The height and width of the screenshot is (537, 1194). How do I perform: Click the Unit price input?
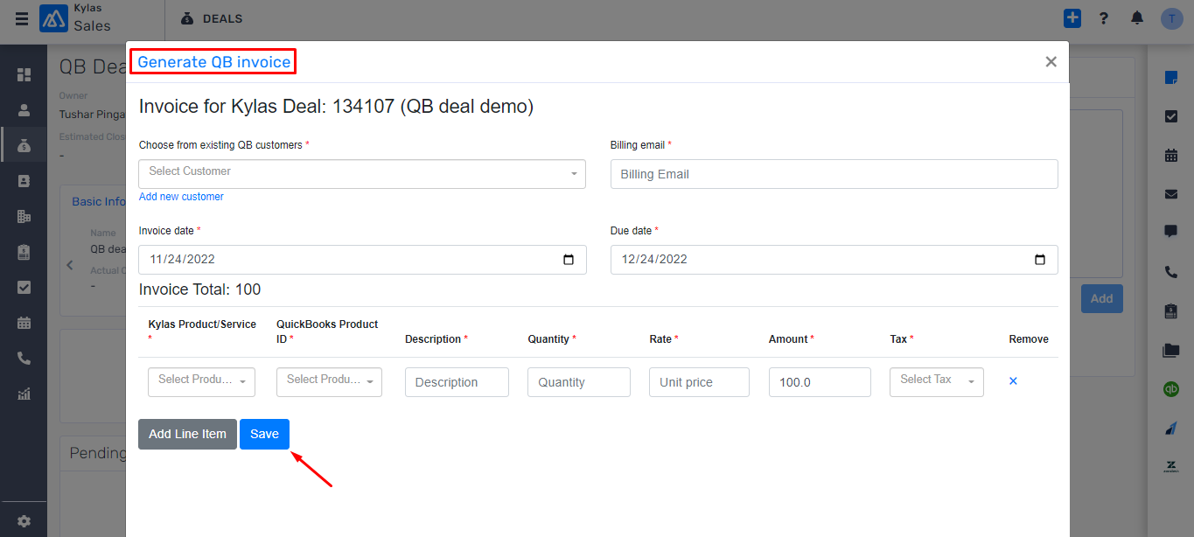699,382
